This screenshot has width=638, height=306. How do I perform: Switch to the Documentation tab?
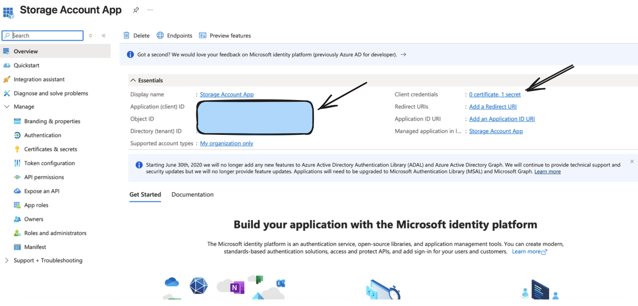click(x=192, y=194)
